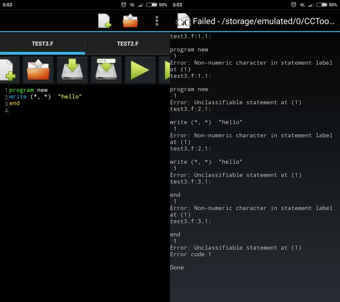
Task: Tap the 'Error code 1' output line
Action: [191, 254]
